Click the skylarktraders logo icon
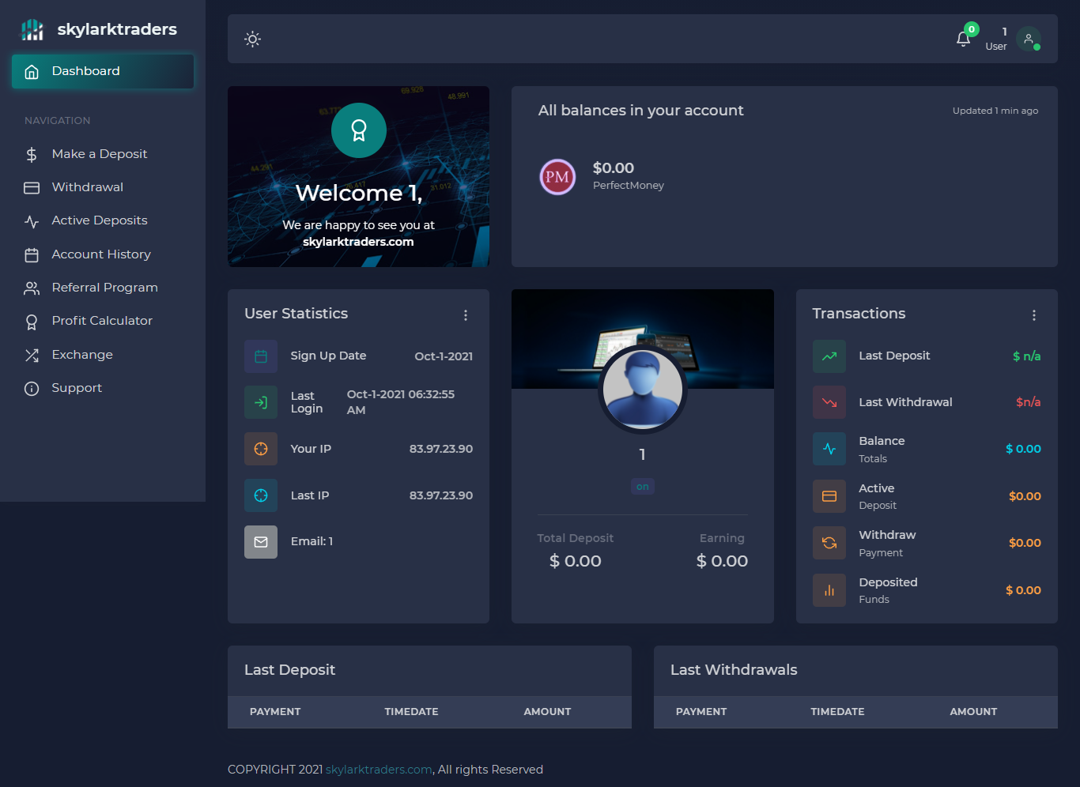The width and height of the screenshot is (1080, 787). tap(32, 30)
